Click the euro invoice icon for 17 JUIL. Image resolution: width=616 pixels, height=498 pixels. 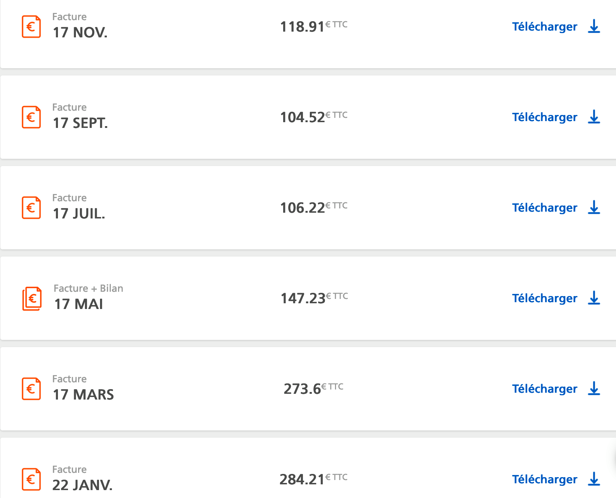(x=31, y=208)
